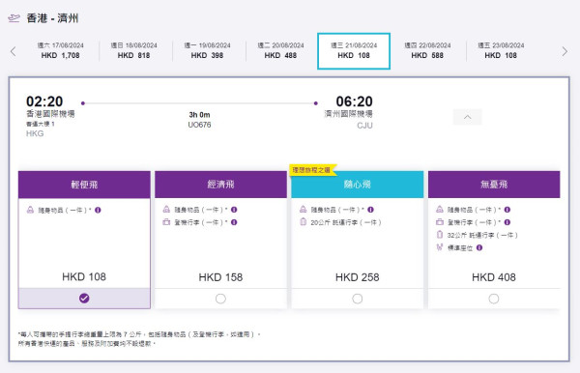Click the 輕便飛 fare card header

[x=84, y=185]
